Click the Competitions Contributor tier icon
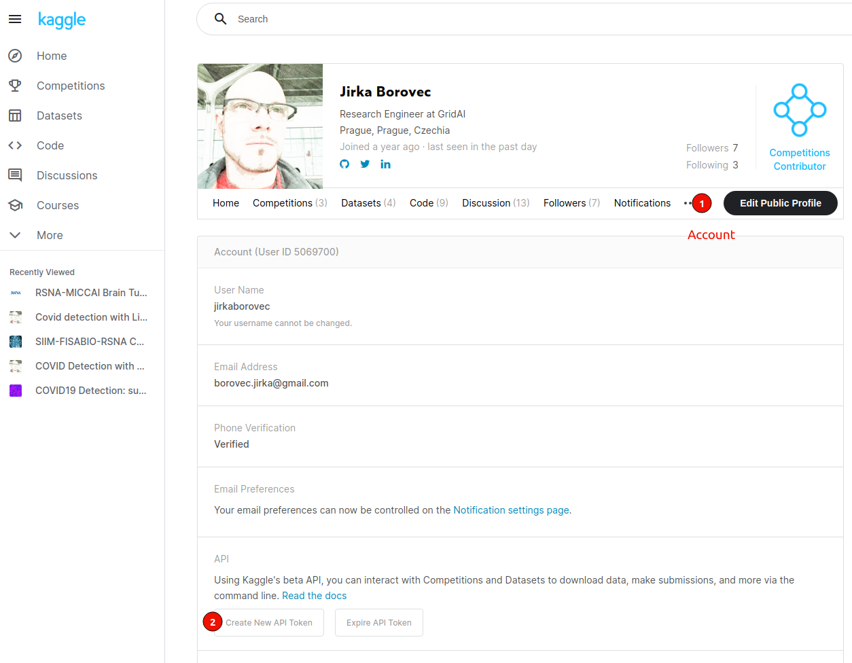Image resolution: width=852 pixels, height=663 pixels. tap(800, 110)
